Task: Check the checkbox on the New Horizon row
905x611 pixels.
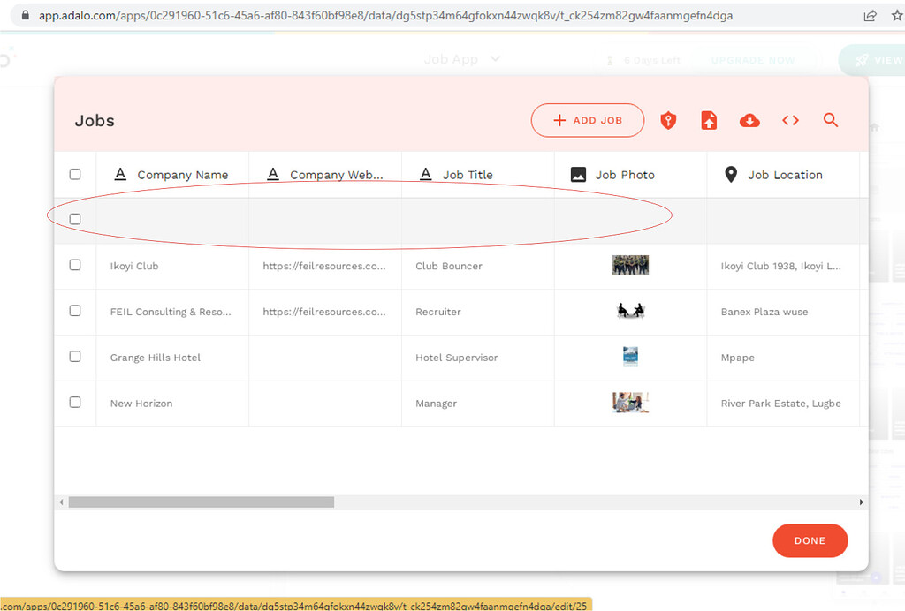Action: coord(75,404)
